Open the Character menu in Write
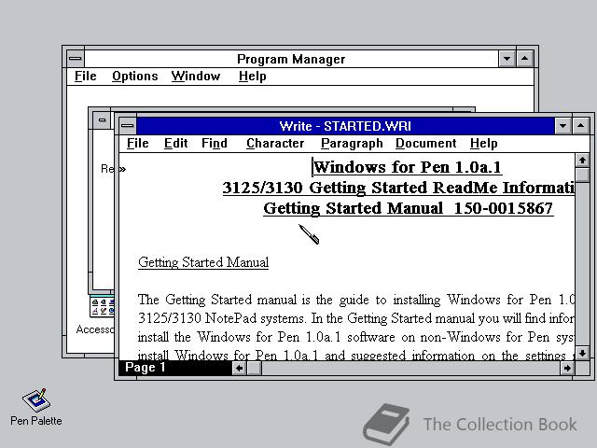597x448 pixels. (x=275, y=144)
